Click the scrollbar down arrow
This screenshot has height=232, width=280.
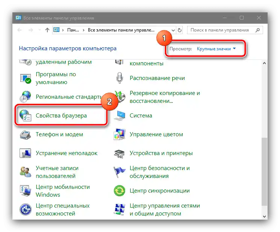click(x=264, y=216)
